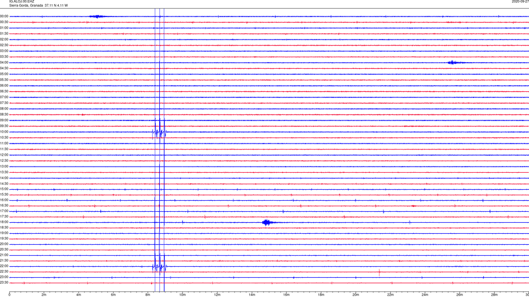
Task: Select the 07:30 trace time label
Action: 4,103
